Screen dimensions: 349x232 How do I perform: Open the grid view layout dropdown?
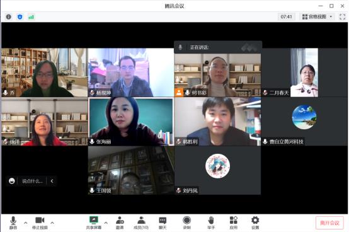[x=317, y=17]
